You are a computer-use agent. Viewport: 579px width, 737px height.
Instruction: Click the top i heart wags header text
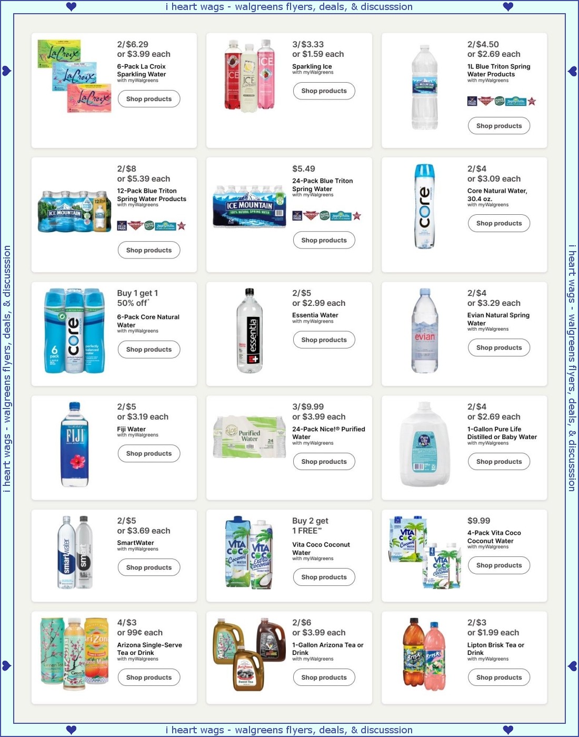pos(289,7)
